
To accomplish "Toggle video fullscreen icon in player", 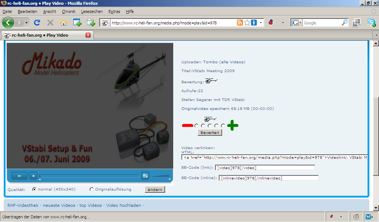I will (145, 176).
